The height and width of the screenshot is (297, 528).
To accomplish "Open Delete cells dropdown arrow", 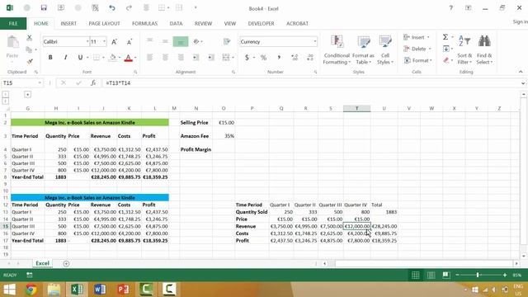I will pyautogui.click(x=430, y=49).
